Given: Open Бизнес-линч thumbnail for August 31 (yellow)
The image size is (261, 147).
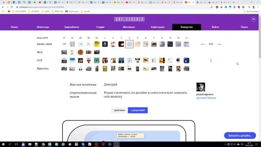Looking at the screenshot, I should 97,44.
